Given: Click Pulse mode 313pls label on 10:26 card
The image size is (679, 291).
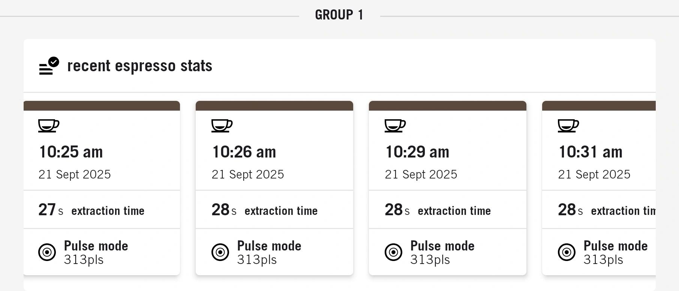Looking at the screenshot, I should (x=269, y=252).
